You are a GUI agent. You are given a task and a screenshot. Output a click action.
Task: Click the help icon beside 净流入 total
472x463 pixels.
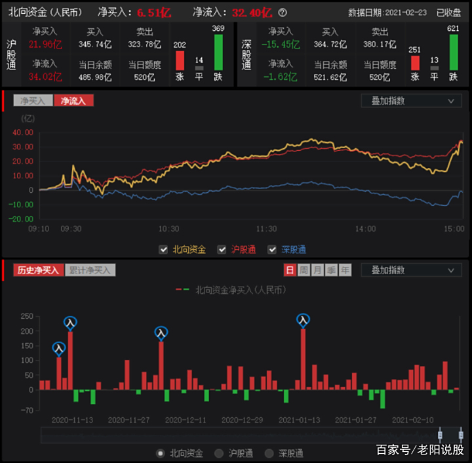pos(283,12)
